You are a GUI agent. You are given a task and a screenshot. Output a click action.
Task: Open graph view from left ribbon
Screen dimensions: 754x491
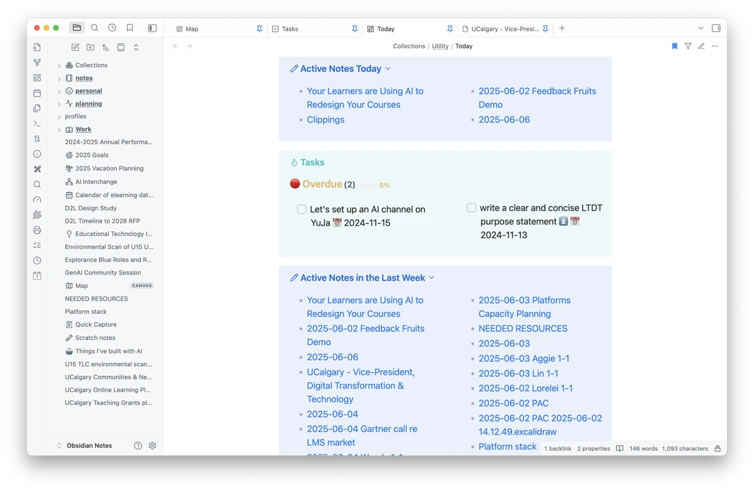(37, 63)
